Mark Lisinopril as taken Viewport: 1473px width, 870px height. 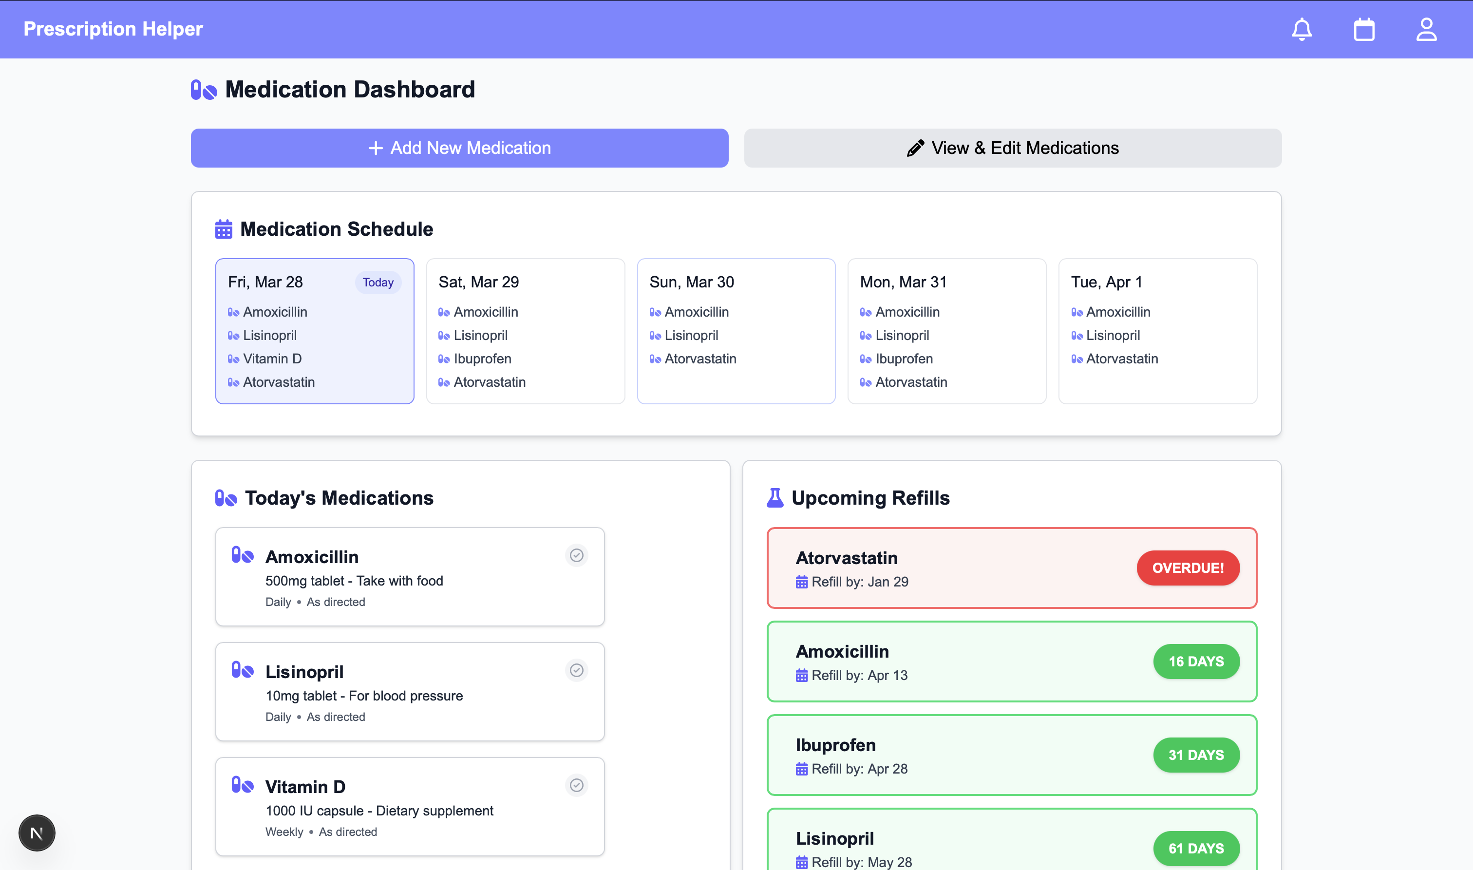576,670
